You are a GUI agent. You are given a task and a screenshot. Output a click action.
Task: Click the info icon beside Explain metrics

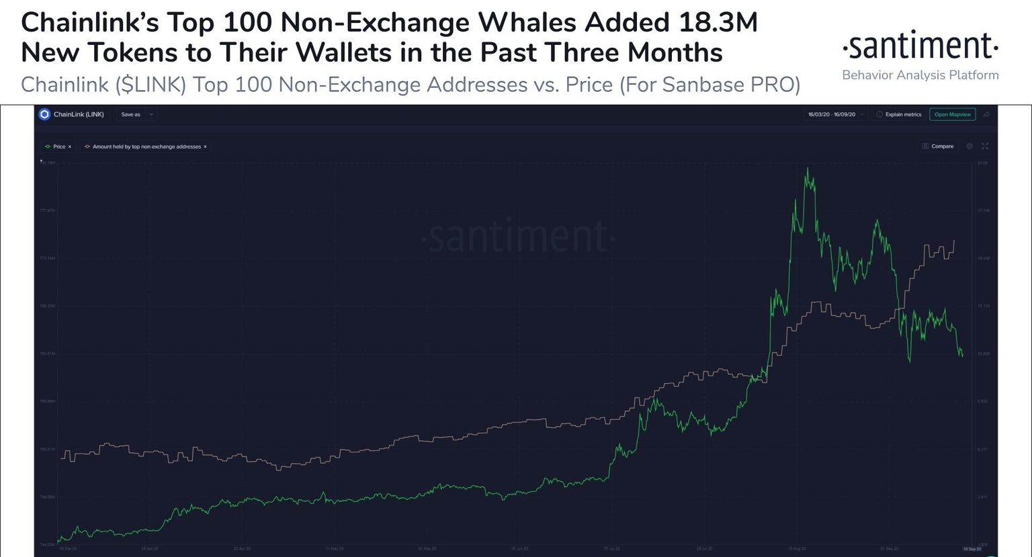pos(879,115)
